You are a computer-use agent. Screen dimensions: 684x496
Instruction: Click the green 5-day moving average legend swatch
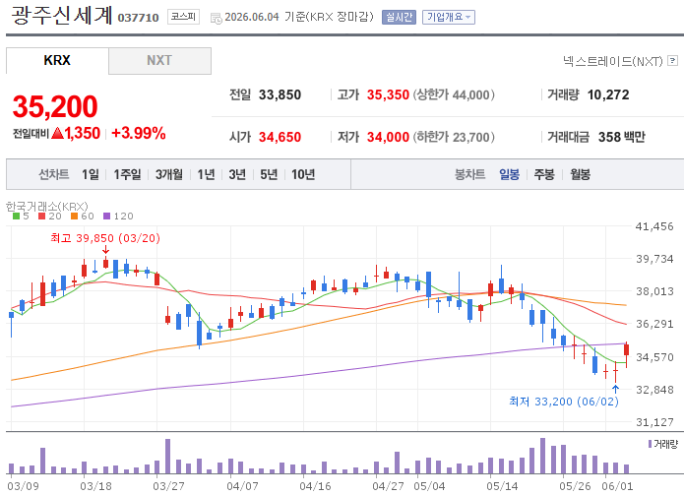point(16,216)
